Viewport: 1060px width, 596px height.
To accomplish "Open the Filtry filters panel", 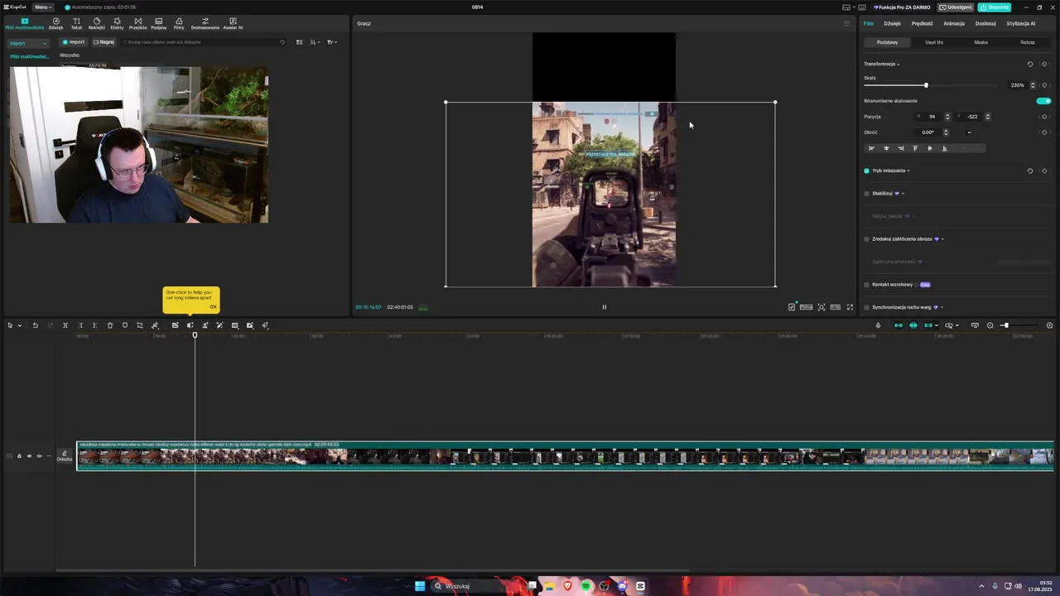I will 179,23.
